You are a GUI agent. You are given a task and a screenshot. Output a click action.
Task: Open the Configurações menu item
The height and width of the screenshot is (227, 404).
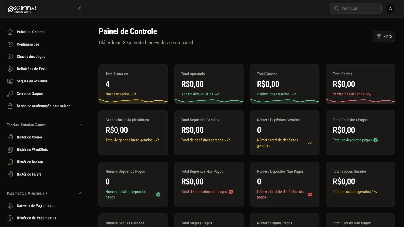28,44
